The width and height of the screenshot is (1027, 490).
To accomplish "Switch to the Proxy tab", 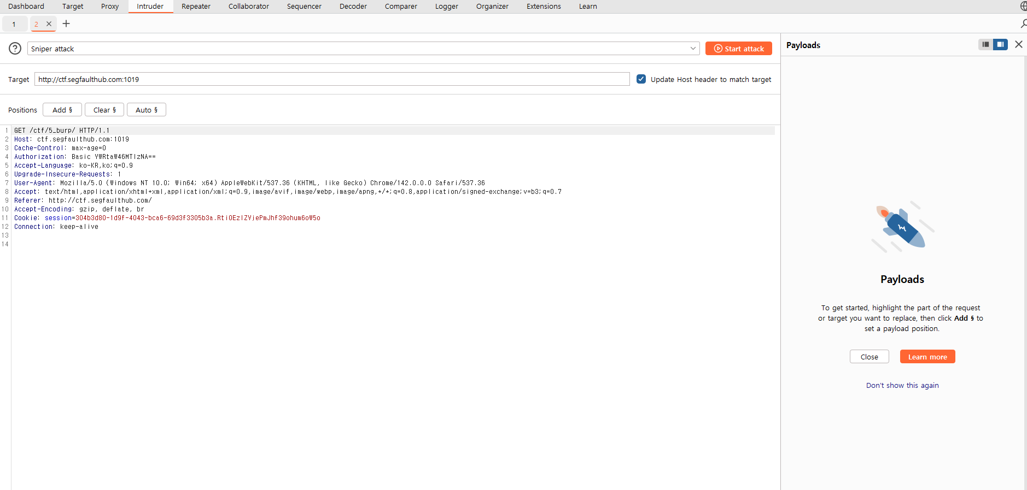I will coord(110,7).
